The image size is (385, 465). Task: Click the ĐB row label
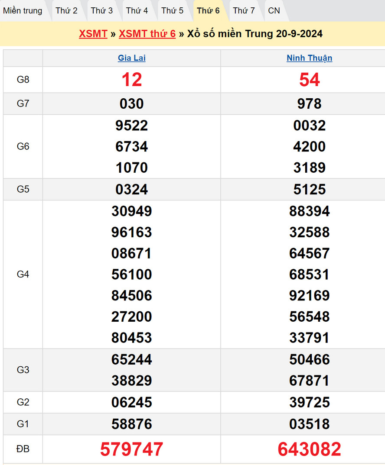tap(23, 449)
